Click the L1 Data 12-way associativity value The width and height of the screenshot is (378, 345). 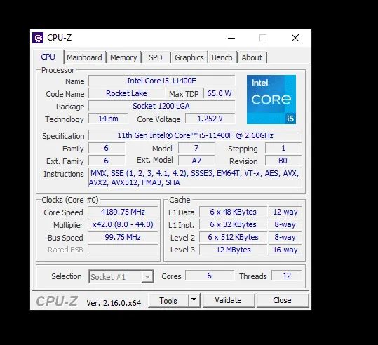click(x=285, y=212)
